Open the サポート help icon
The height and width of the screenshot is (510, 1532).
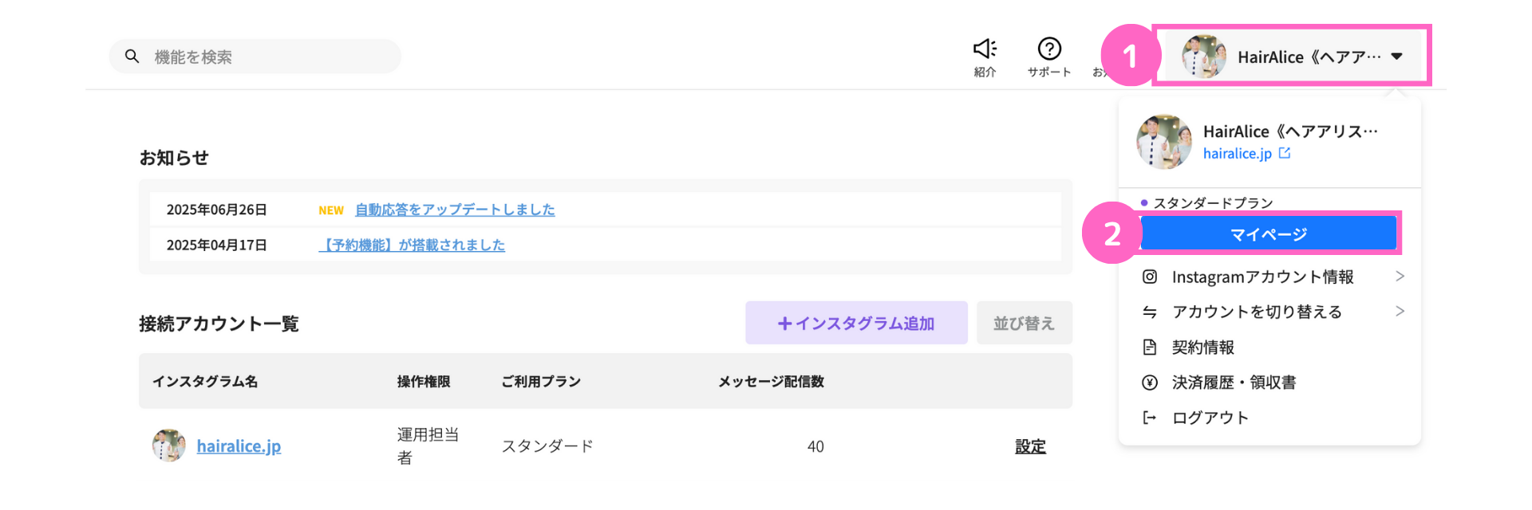coord(1049,49)
